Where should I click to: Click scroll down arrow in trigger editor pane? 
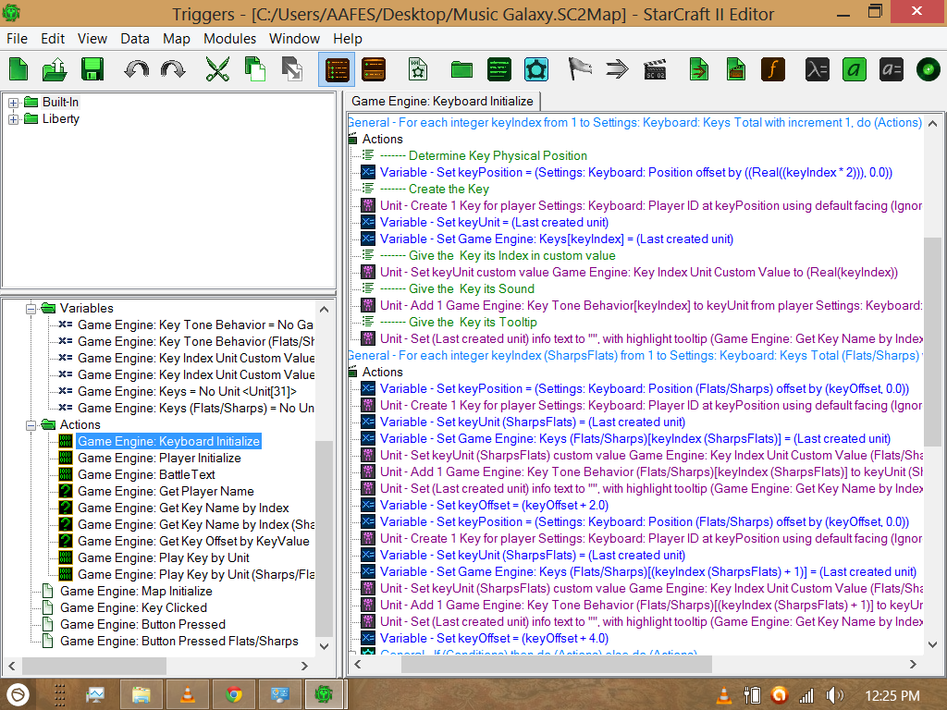click(x=932, y=644)
